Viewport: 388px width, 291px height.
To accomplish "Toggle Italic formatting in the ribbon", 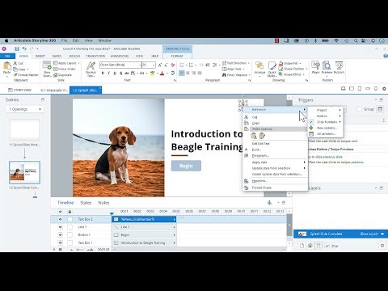I will 108,74.
